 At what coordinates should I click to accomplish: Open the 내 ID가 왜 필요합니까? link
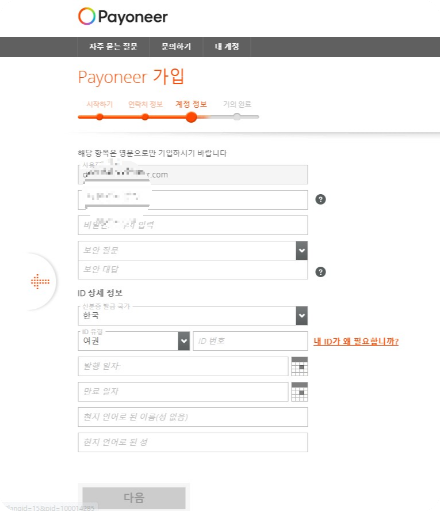click(x=356, y=342)
